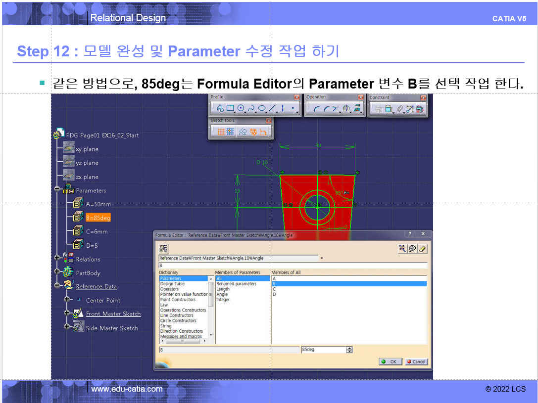This screenshot has width=538, height=403.
Task: Toggle Construction/Standard Element in Sketch tools
Action: click(242, 132)
